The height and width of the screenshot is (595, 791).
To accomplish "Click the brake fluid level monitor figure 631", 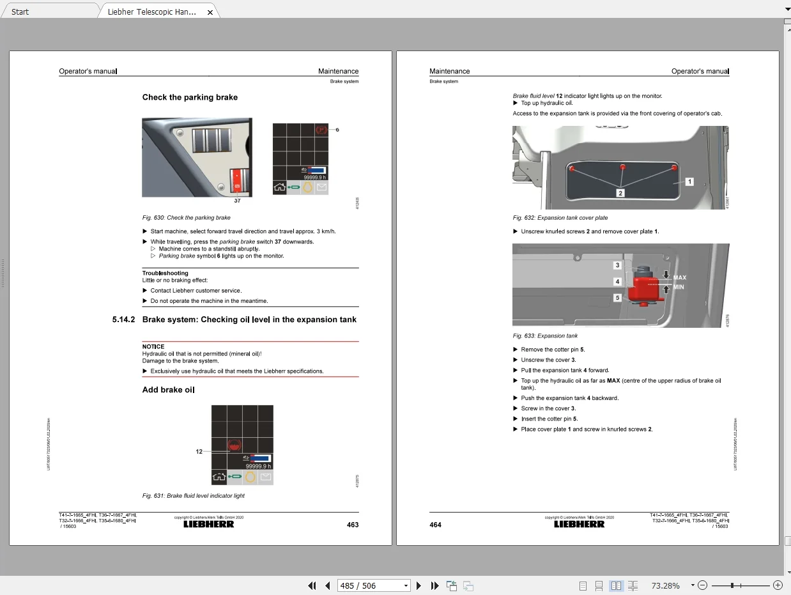I will [242, 445].
